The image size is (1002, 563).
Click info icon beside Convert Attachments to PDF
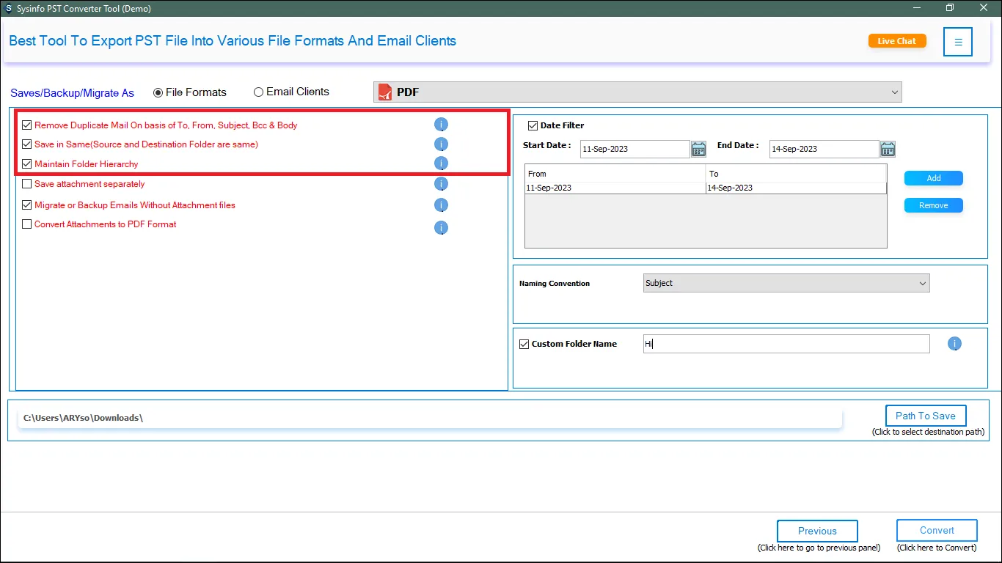pos(441,227)
